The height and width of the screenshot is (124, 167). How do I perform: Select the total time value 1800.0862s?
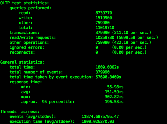click(107, 67)
